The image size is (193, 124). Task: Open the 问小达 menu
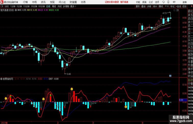coord(62,2)
